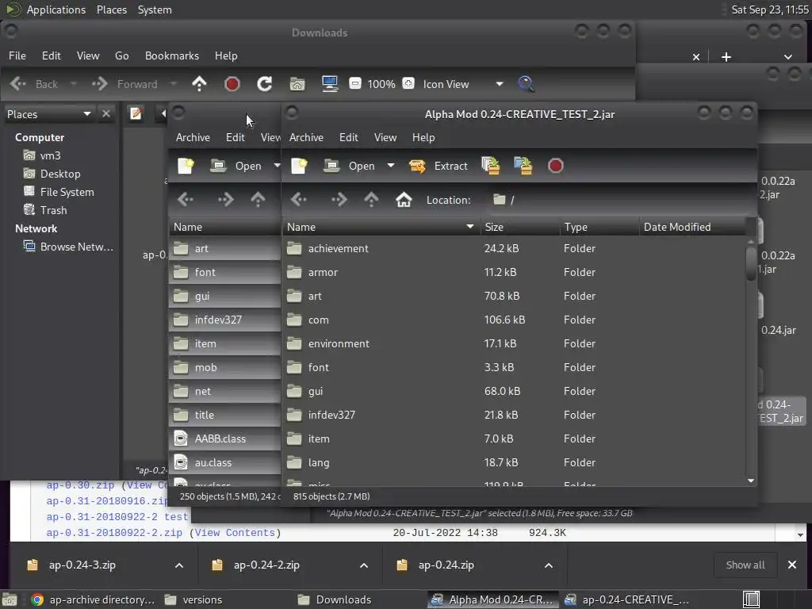Select mob folder in the left archive window
Image resolution: width=812 pixels, height=609 pixels.
pyautogui.click(x=224, y=368)
